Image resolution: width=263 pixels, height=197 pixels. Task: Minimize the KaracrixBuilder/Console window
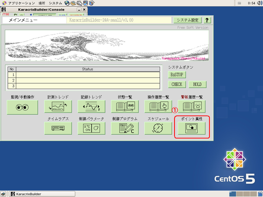coord(79,10)
